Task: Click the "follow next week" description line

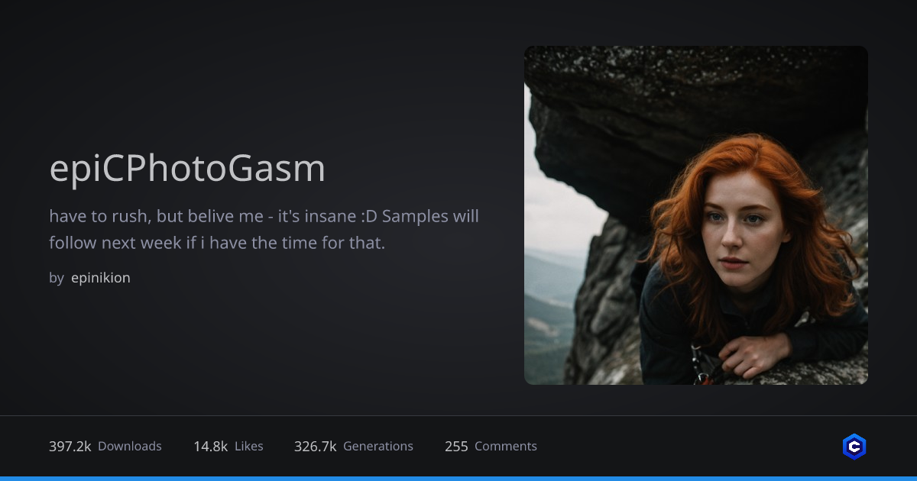Action: (x=217, y=244)
